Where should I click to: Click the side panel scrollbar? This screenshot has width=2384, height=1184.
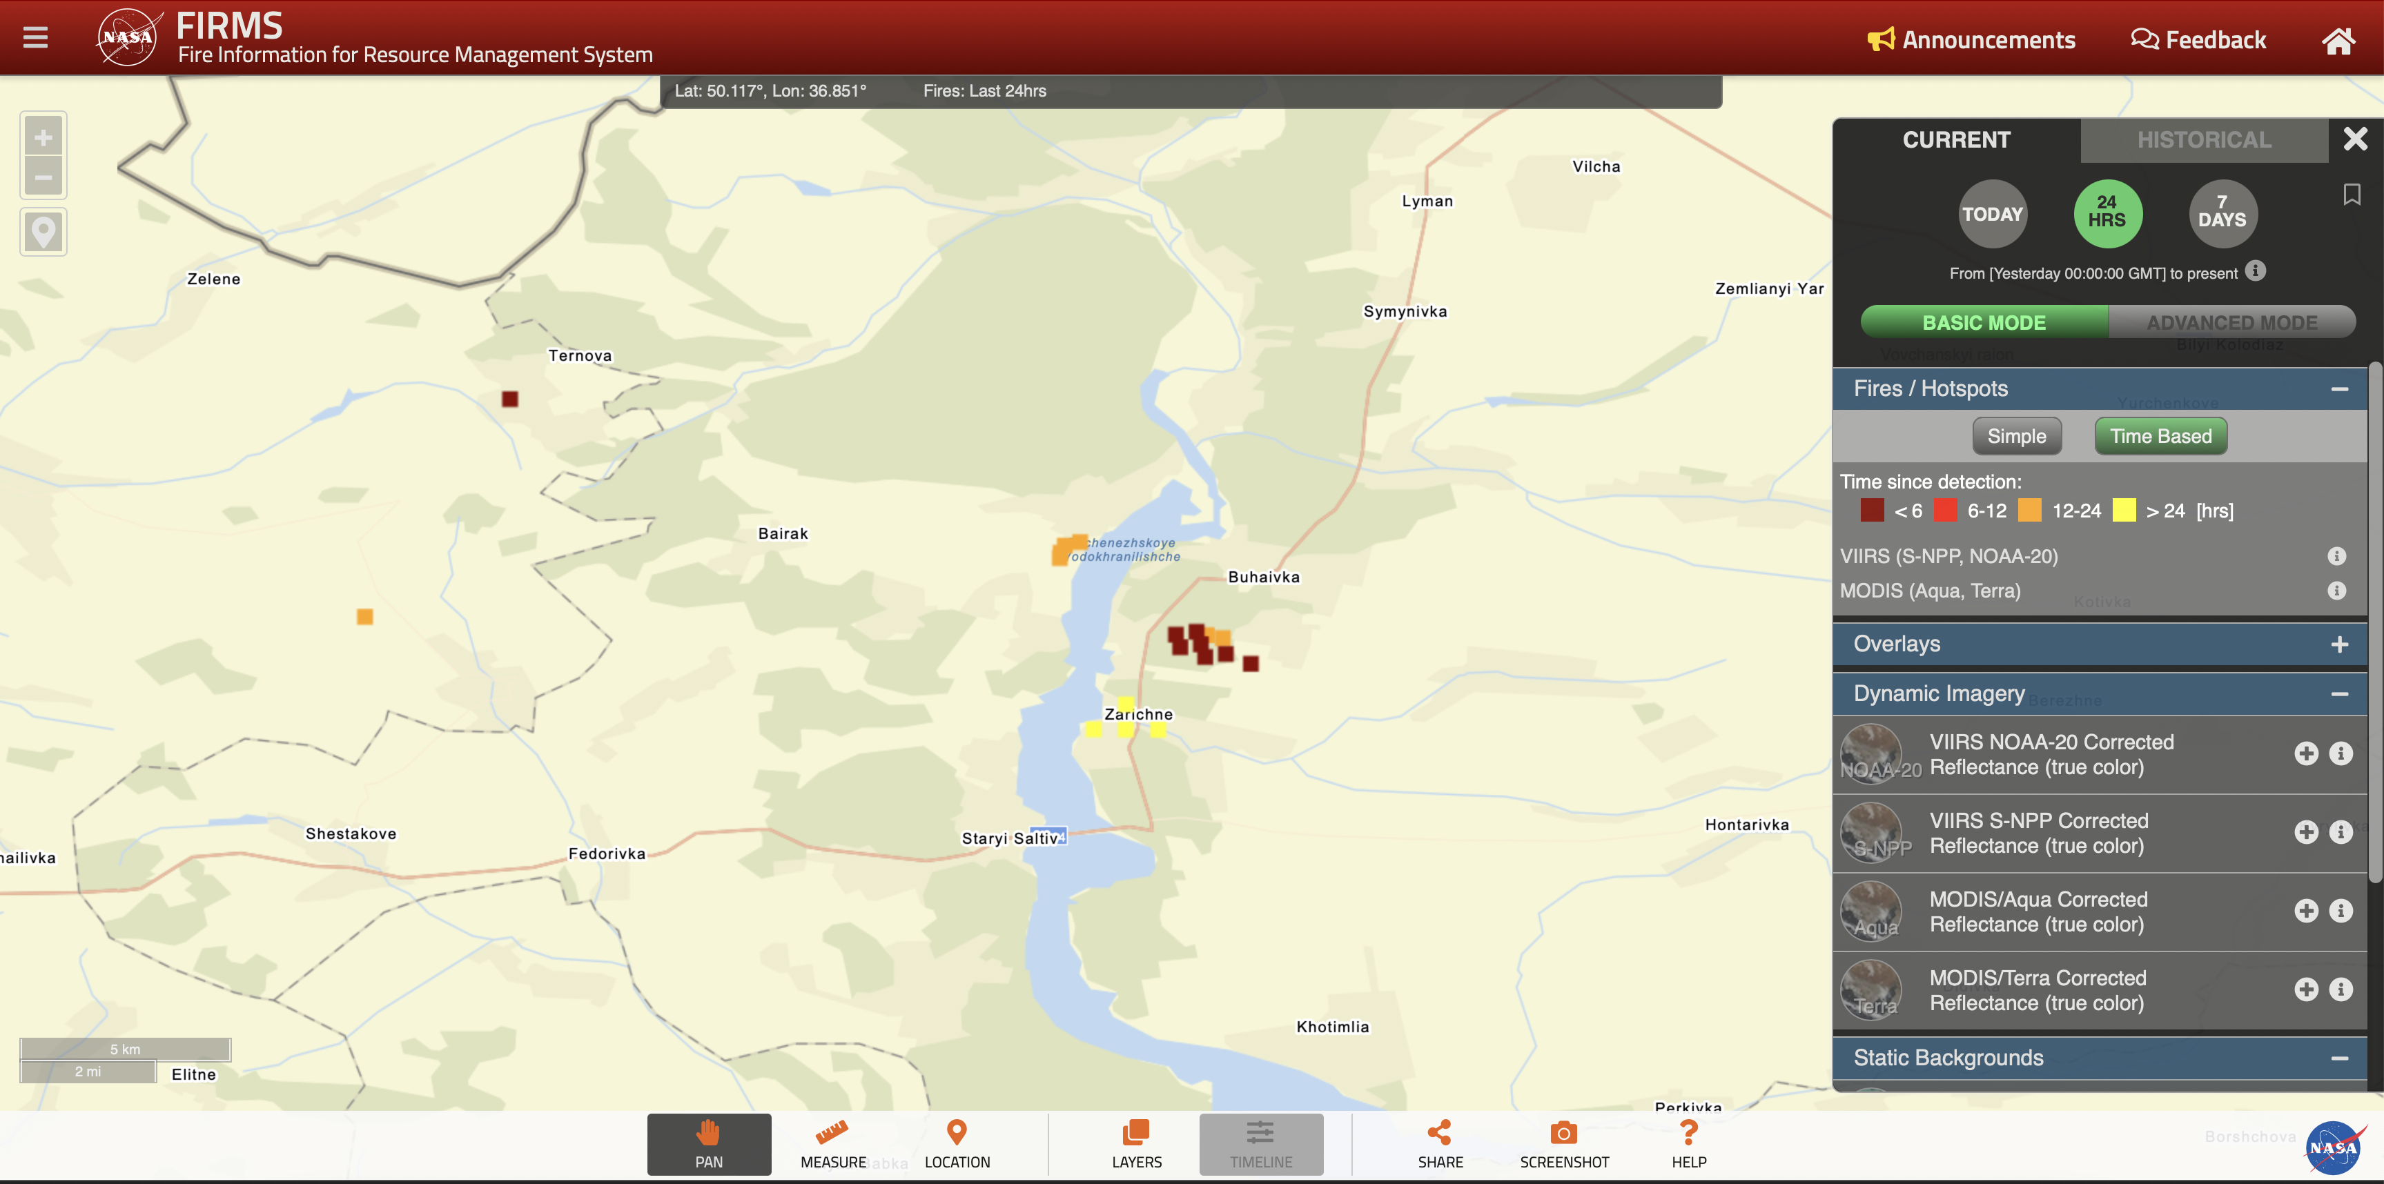coord(2375,622)
